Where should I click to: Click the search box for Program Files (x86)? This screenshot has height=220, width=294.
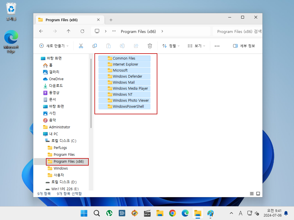pyautogui.click(x=237, y=32)
